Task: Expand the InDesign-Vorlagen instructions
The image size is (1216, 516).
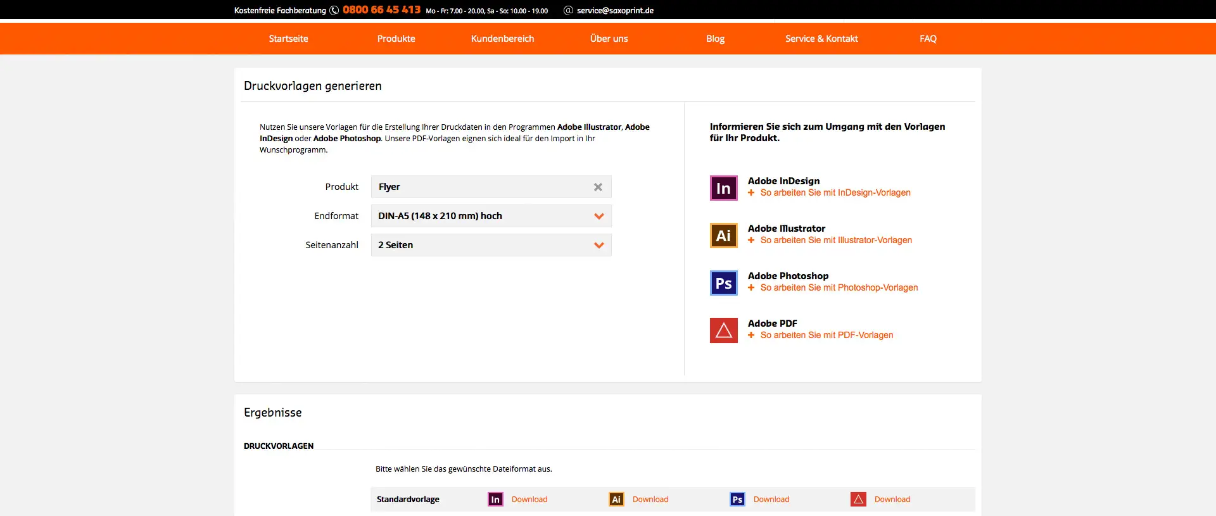Action: (x=835, y=192)
